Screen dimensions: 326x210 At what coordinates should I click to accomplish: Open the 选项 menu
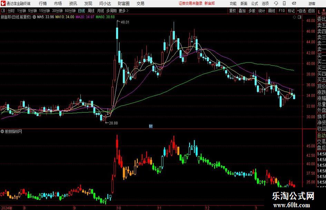(265, 3)
